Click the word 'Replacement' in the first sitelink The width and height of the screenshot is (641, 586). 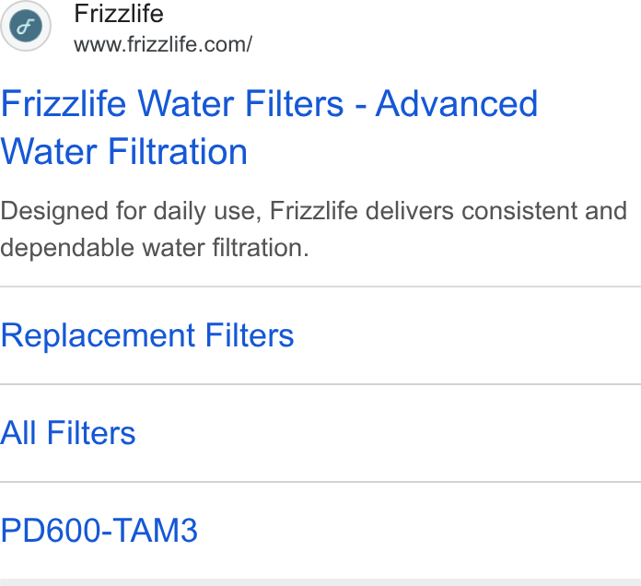click(x=99, y=336)
